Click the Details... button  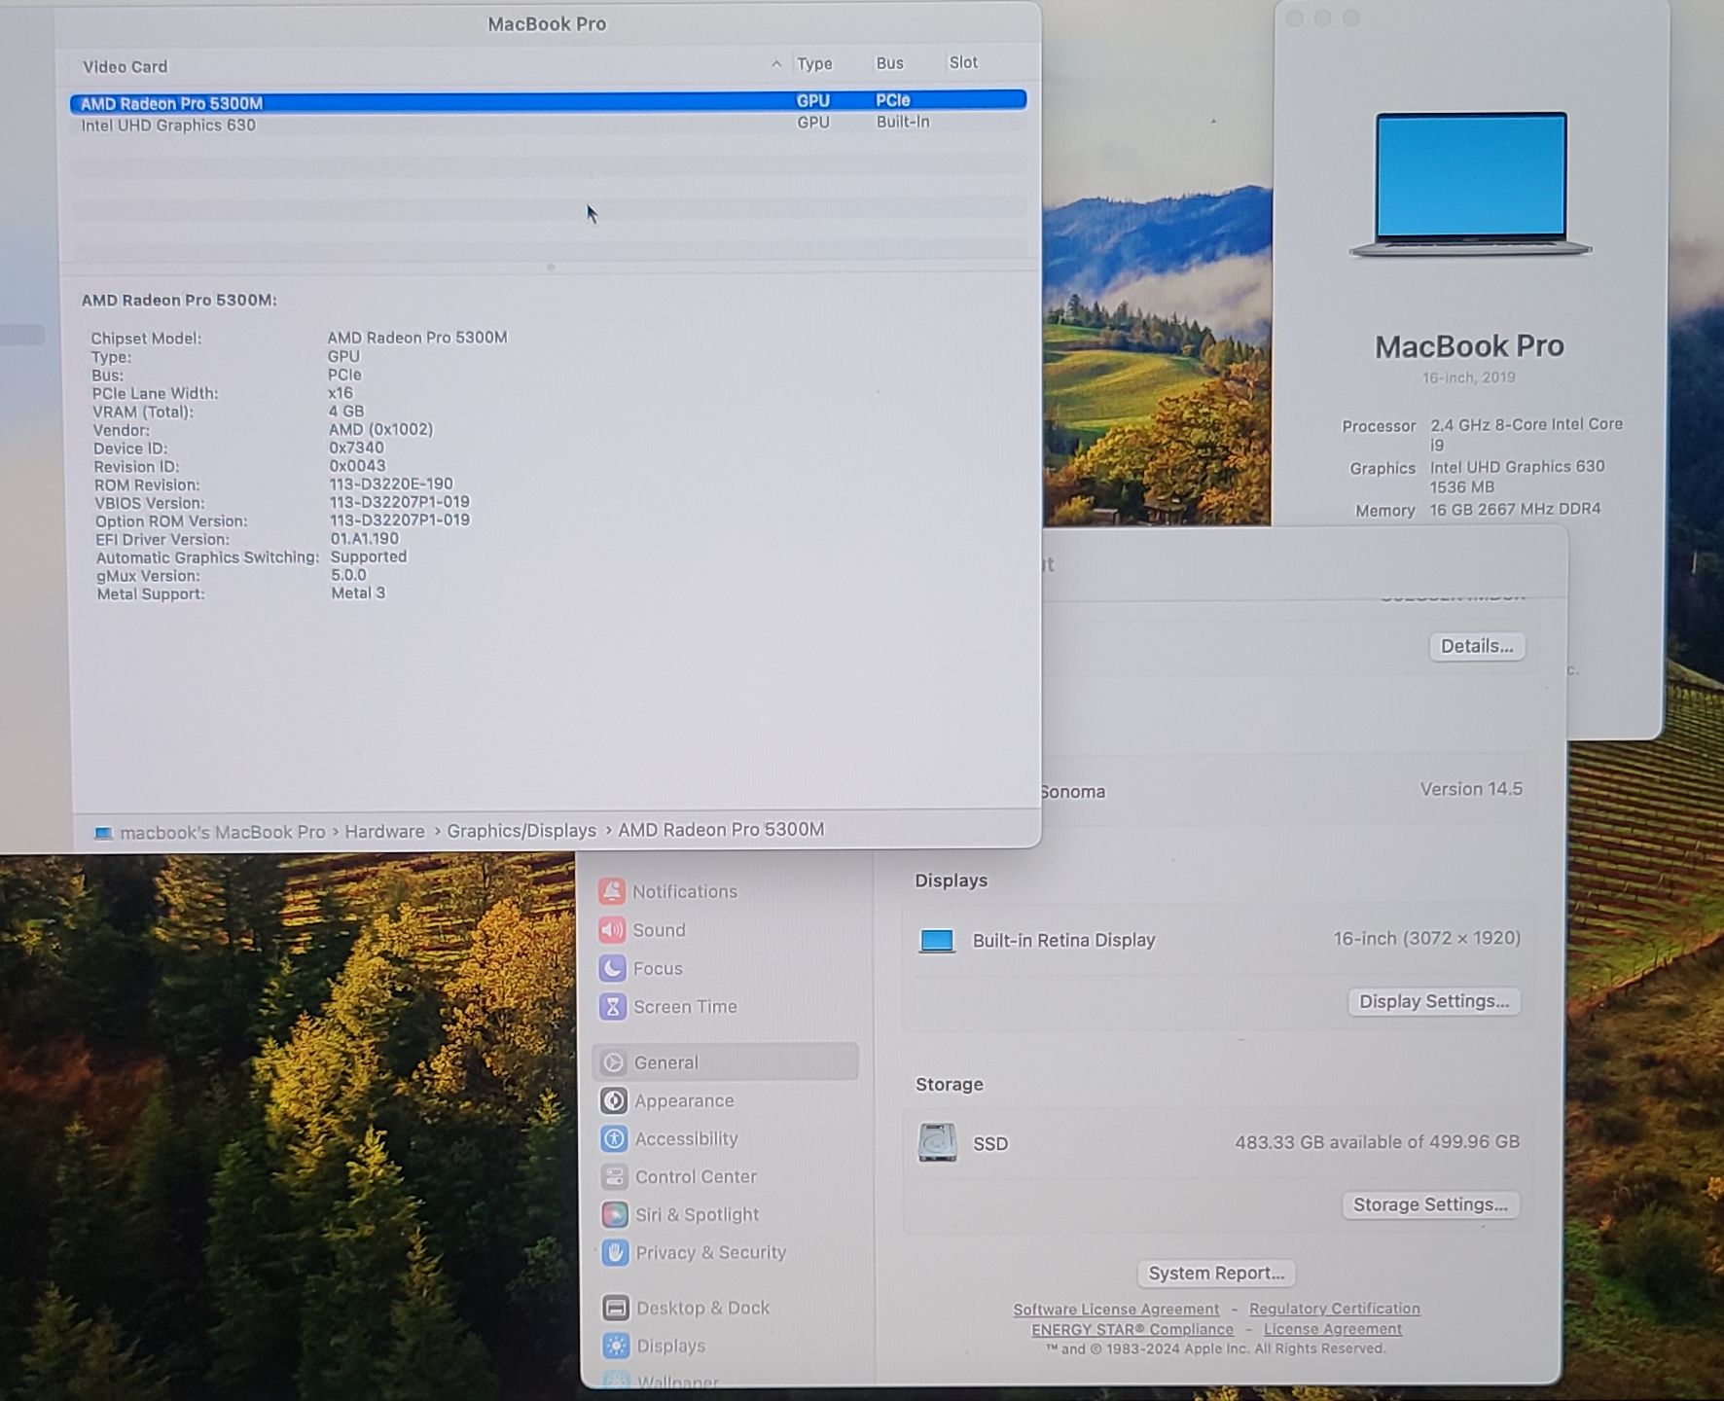(x=1476, y=646)
